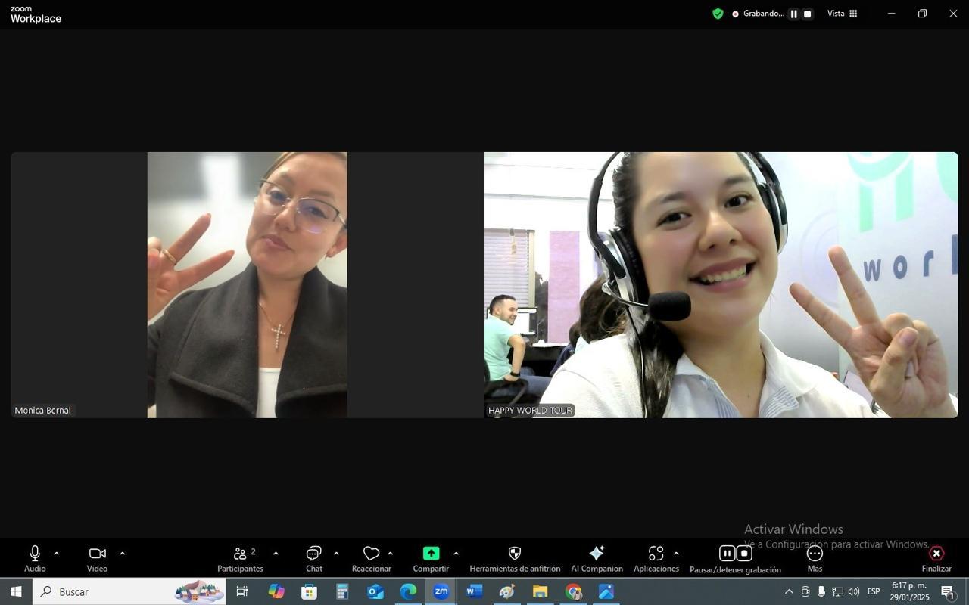Expand Compartir options chevron

click(x=456, y=554)
